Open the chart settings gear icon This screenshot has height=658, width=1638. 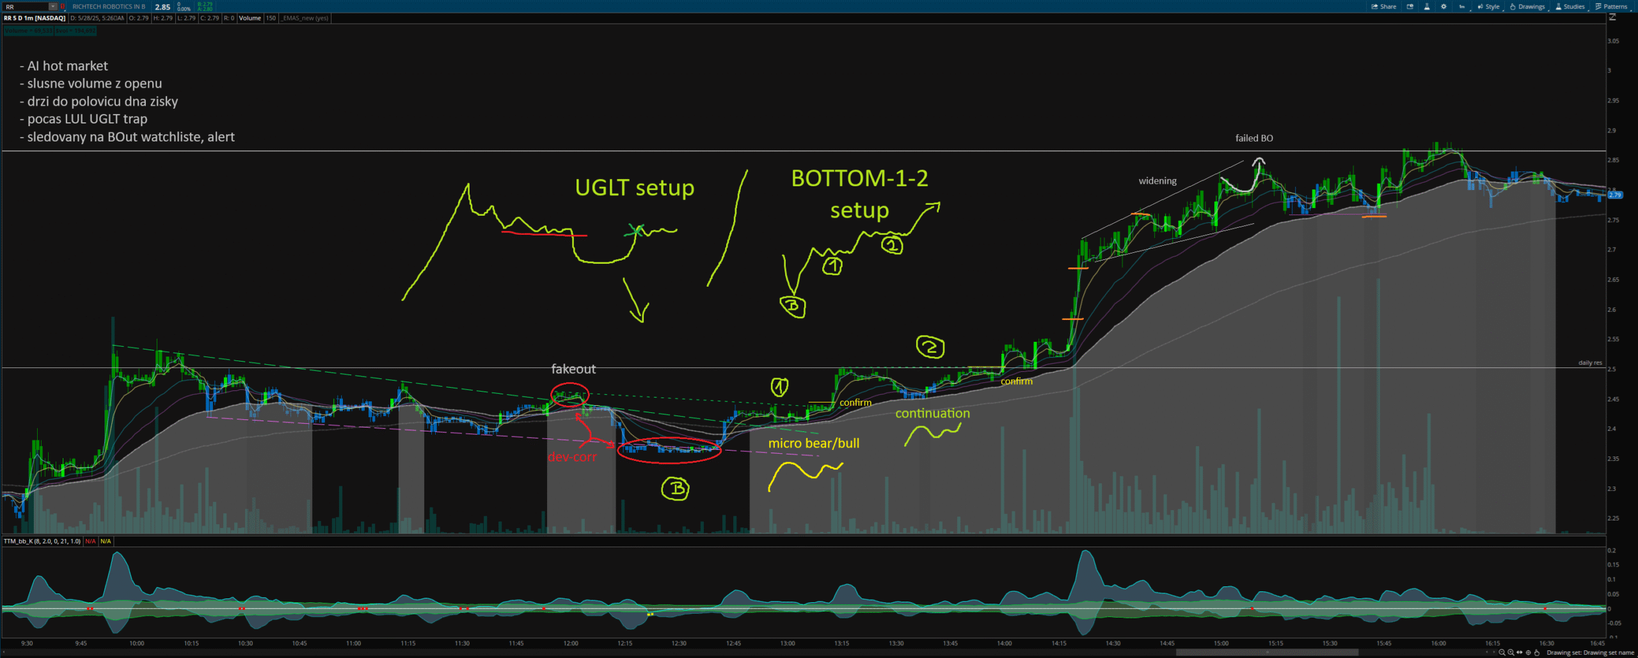click(x=1443, y=6)
